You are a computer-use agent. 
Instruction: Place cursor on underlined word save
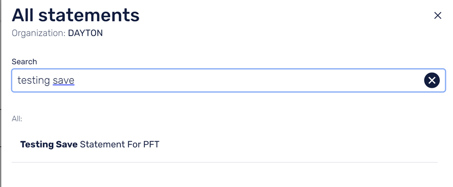point(64,80)
